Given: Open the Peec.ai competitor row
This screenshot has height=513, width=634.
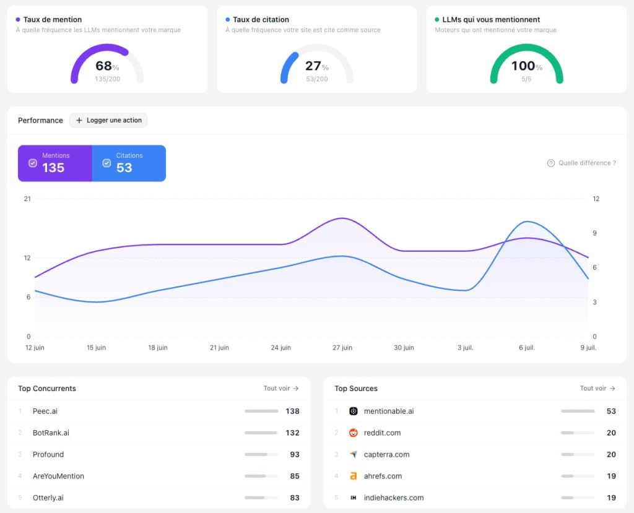Looking at the screenshot, I should (x=158, y=411).
